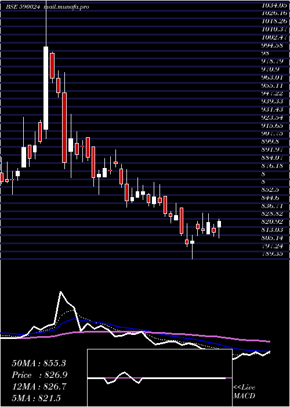Click the 828.82 price axis label

coord(272,213)
